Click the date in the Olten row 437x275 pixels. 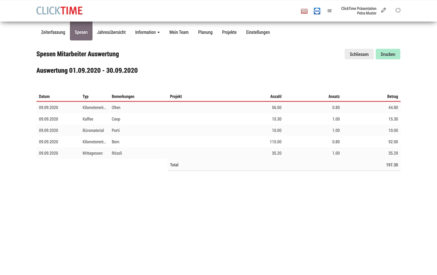pos(48,107)
